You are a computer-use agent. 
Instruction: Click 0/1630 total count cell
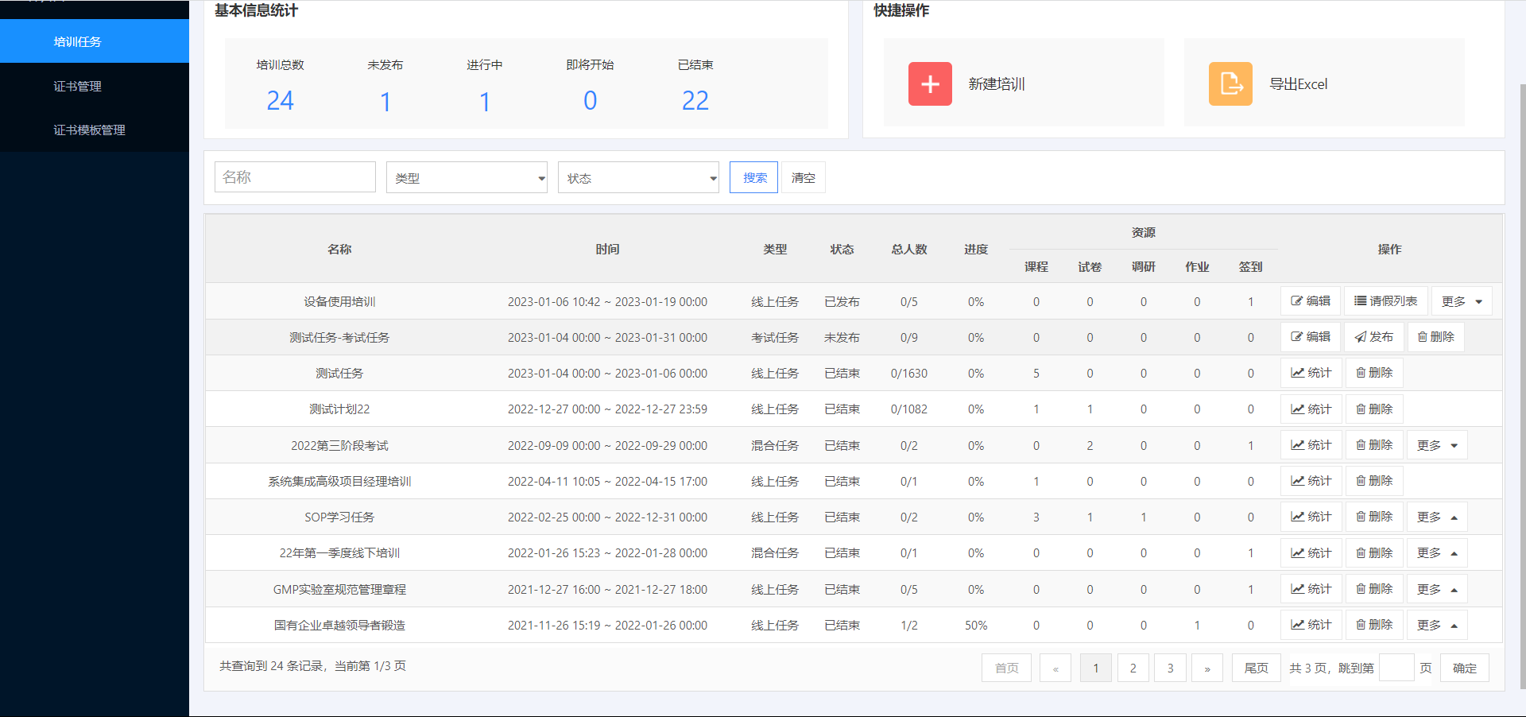point(909,373)
